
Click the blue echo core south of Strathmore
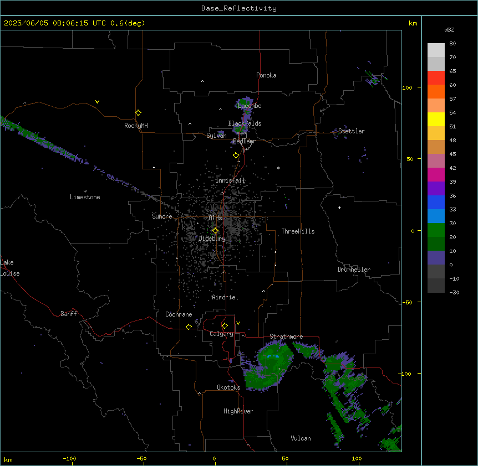272,356
